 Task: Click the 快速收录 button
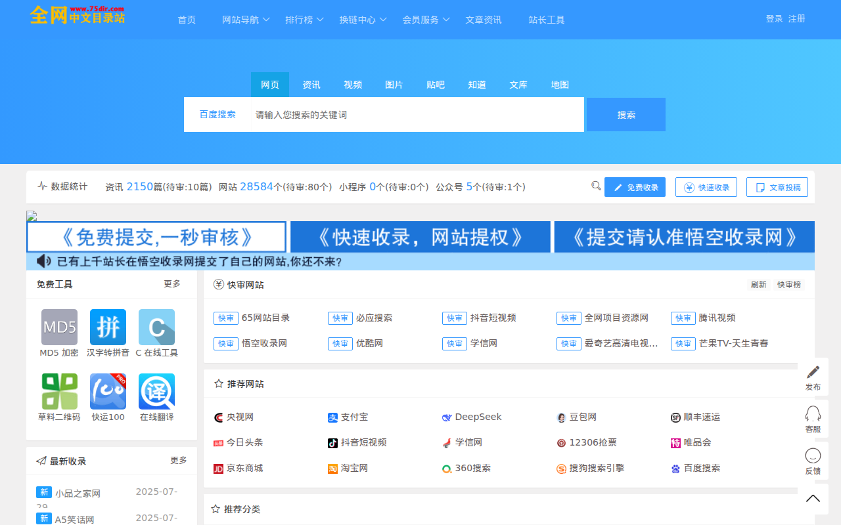click(x=706, y=187)
